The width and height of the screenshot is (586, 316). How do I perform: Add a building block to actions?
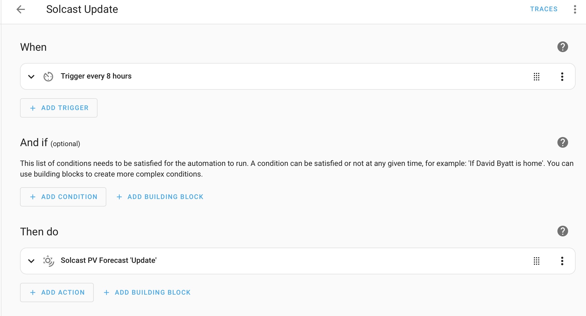[147, 292]
